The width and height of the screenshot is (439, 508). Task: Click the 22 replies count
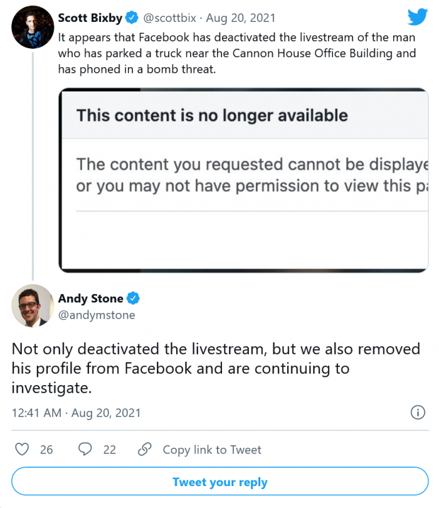click(x=110, y=450)
